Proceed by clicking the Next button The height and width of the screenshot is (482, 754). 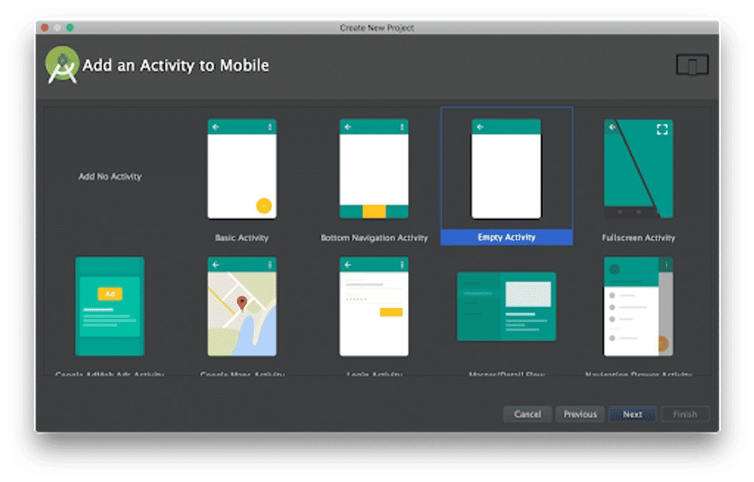coord(632,414)
